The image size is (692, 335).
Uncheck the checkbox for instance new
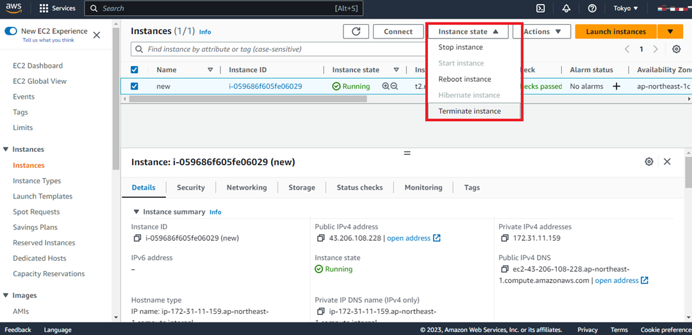pos(135,86)
